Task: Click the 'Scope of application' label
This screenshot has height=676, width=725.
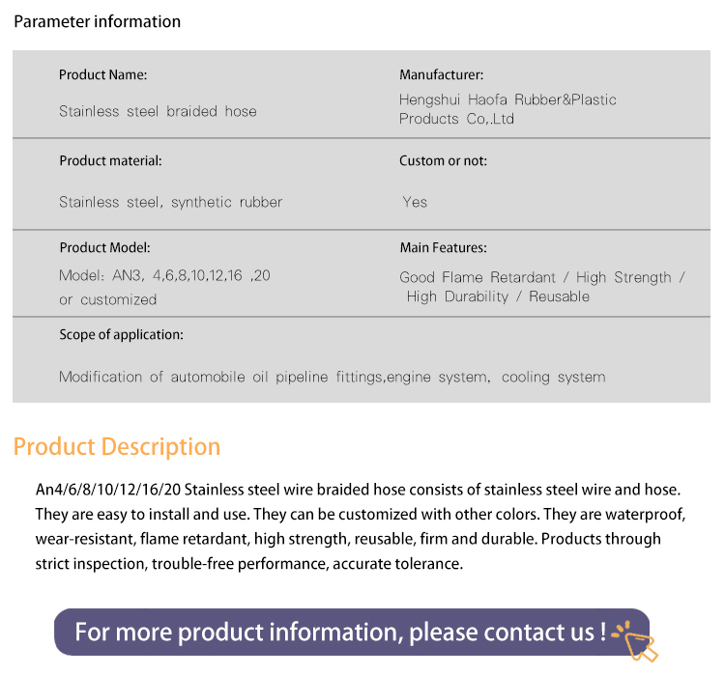Action: (x=121, y=334)
